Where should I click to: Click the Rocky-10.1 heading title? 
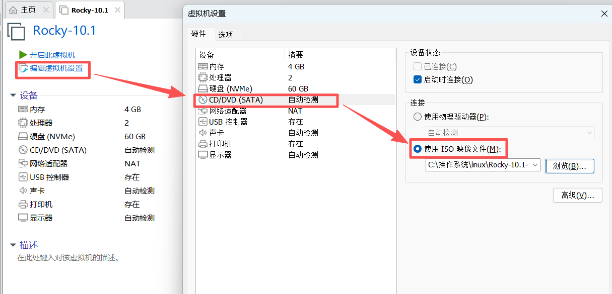[64, 31]
